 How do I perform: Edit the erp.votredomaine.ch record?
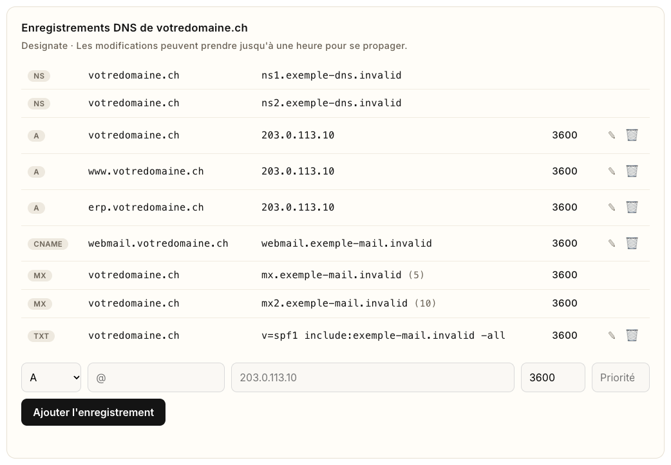(612, 207)
